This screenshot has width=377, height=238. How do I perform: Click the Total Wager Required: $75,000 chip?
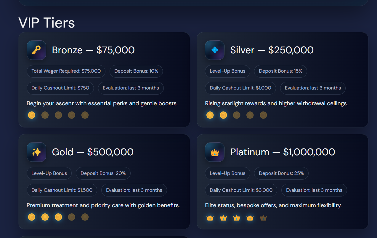coord(66,71)
